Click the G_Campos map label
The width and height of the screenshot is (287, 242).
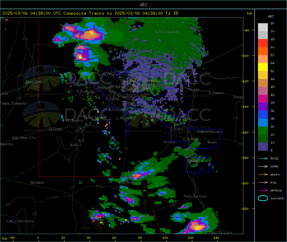coord(217,93)
